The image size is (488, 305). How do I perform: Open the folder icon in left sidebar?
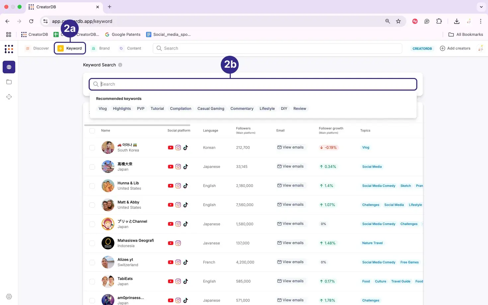(9, 82)
